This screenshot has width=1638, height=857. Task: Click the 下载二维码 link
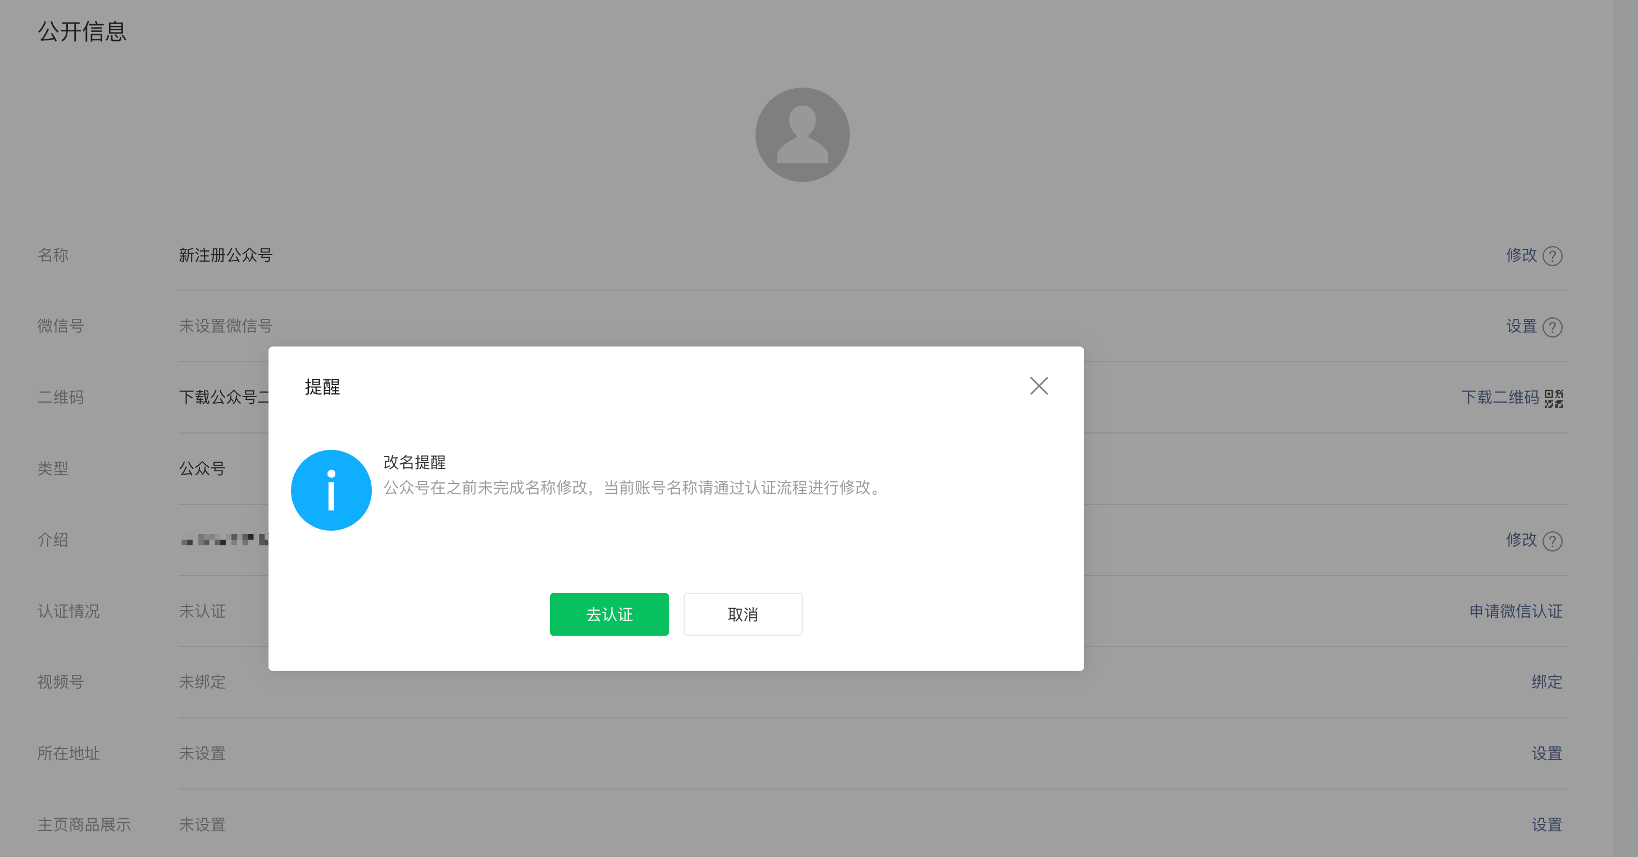click(x=1499, y=398)
